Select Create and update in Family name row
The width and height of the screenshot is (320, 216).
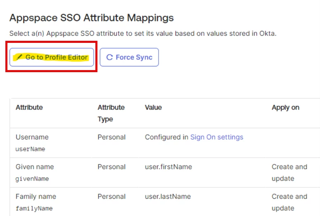[x=289, y=202]
